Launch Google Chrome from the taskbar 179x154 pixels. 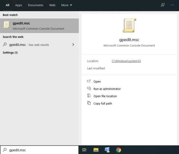(x=118, y=150)
